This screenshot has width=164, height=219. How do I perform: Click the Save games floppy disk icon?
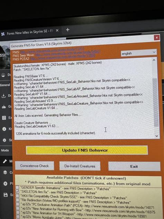click(x=6, y=195)
